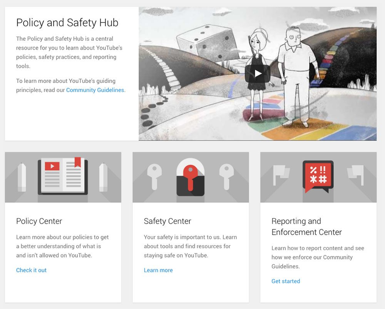Click the animated video thumbnail image

[258, 73]
